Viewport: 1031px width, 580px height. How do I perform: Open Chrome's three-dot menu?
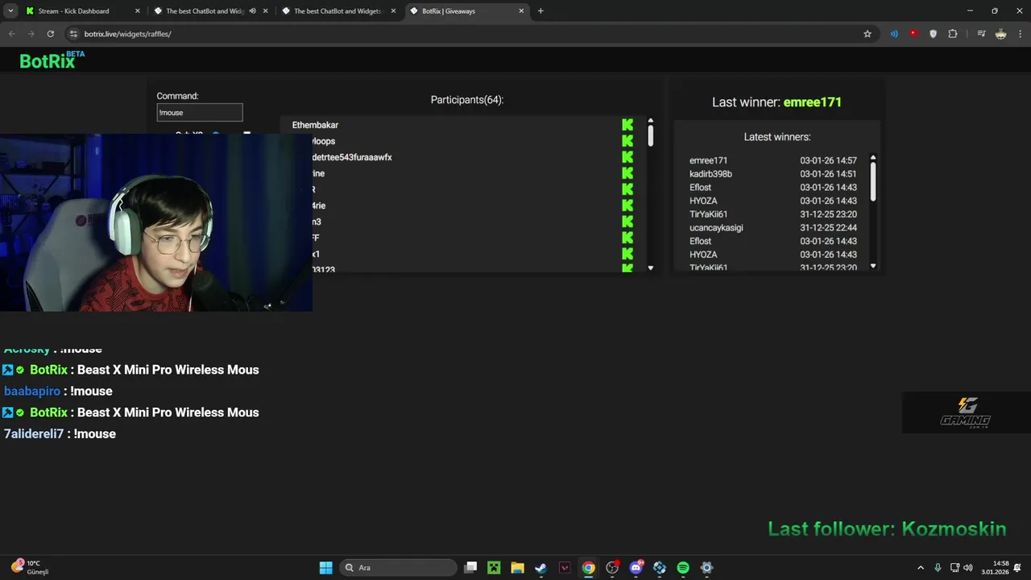pyautogui.click(x=1021, y=34)
